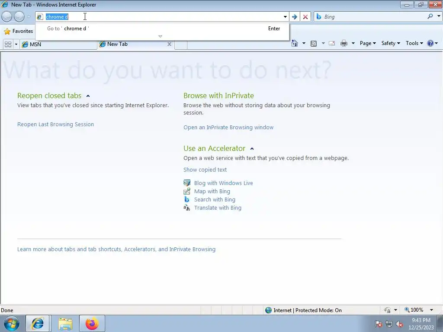The image size is (443, 332).
Task: Click the RSS Feeds icon
Action: 314,43
